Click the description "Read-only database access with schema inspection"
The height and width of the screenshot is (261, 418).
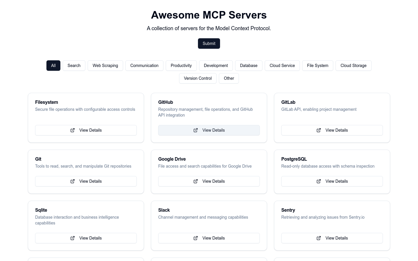[x=328, y=166]
